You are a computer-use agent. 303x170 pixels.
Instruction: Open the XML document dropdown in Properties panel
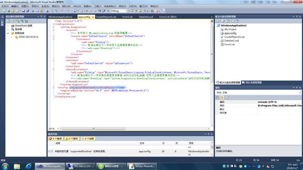click(300, 93)
